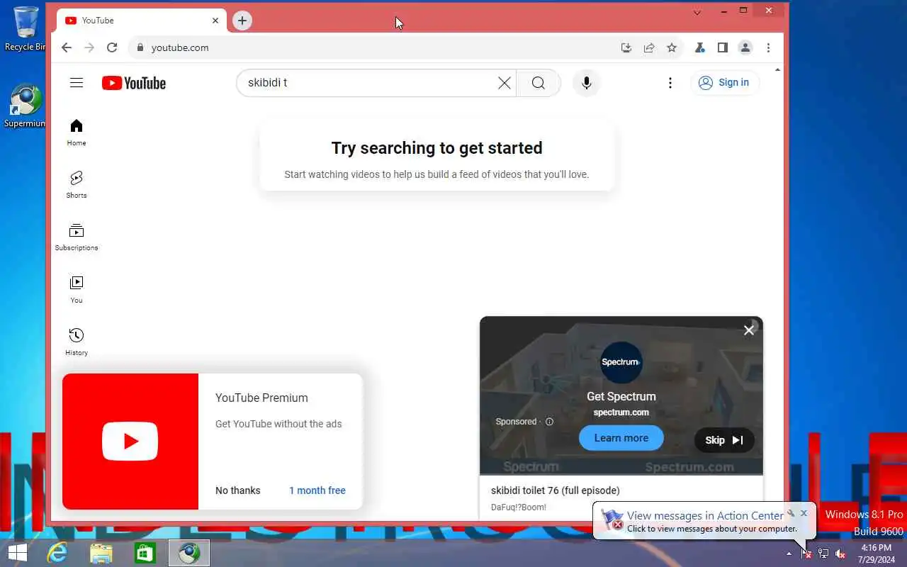Screen dimensions: 907x567
Task: Click the magnifier search button
Action: point(539,83)
